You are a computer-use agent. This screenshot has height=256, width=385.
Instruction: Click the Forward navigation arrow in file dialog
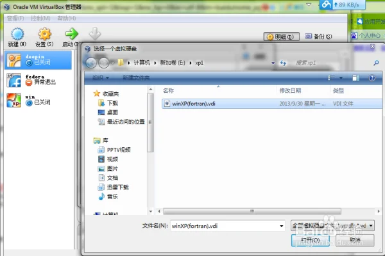(x=103, y=63)
